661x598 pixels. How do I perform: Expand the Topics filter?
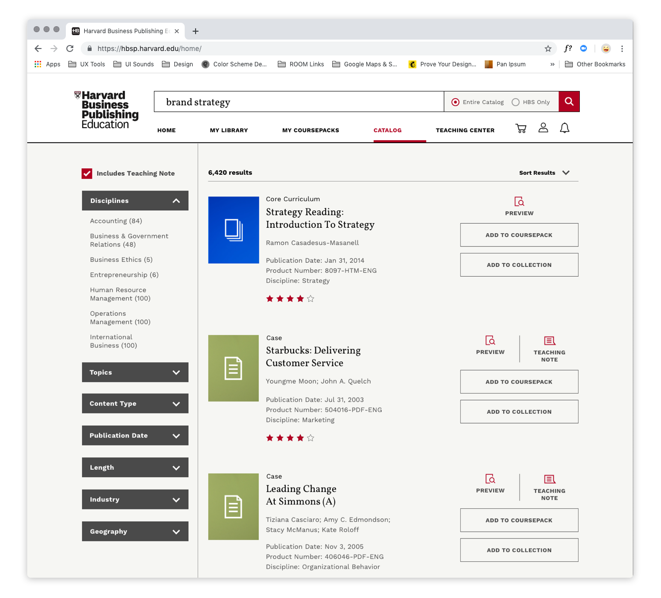tap(135, 372)
